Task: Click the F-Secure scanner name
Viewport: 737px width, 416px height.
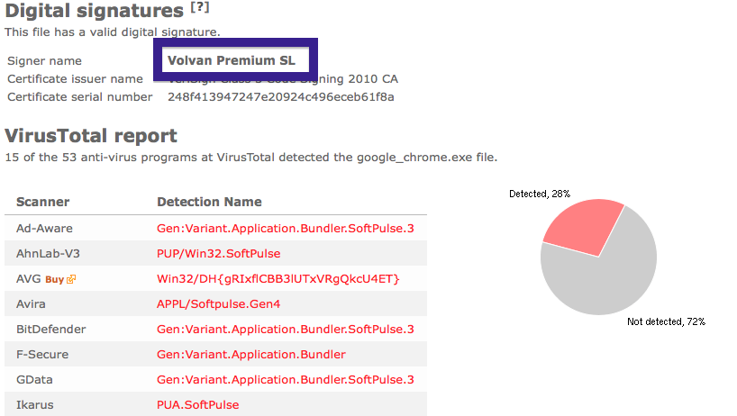Action: pyautogui.click(x=42, y=355)
